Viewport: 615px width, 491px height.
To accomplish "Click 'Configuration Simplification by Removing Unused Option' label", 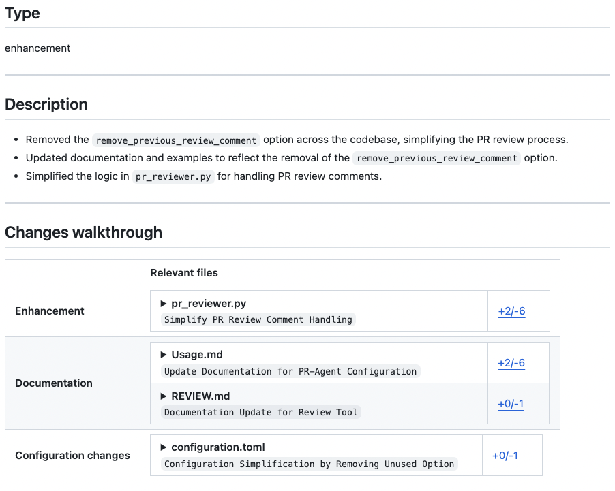I will click(309, 464).
